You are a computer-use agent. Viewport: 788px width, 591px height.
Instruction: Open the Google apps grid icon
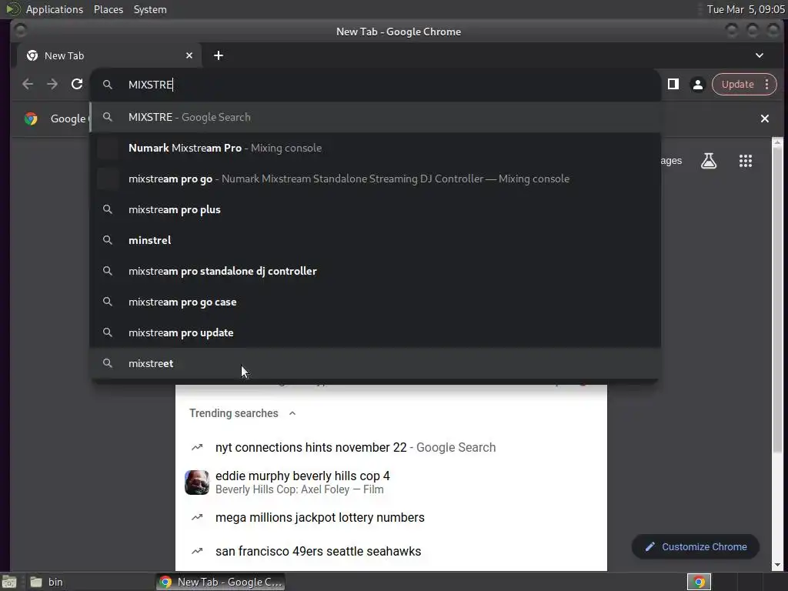pos(745,161)
